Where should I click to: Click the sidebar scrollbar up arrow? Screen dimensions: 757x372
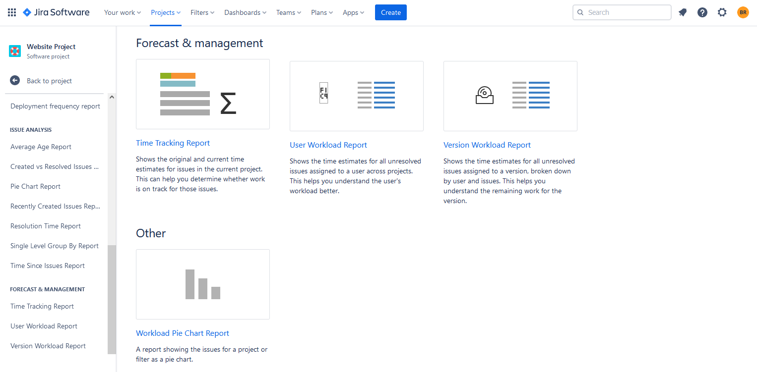(112, 97)
